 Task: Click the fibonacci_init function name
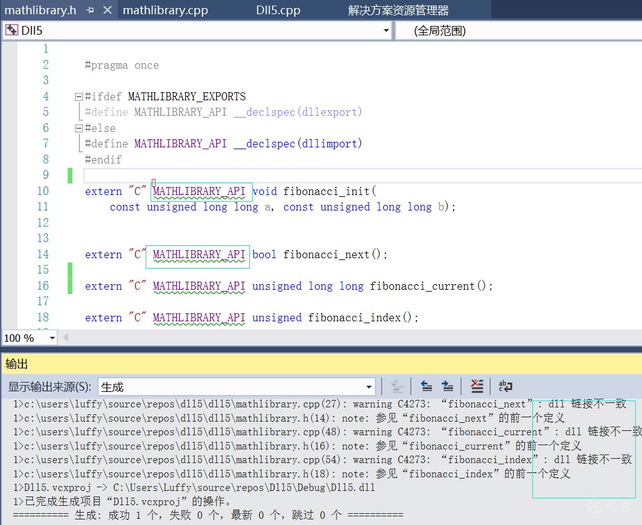(327, 191)
